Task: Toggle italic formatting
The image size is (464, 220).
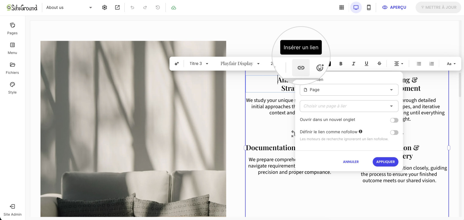Action: point(353,64)
